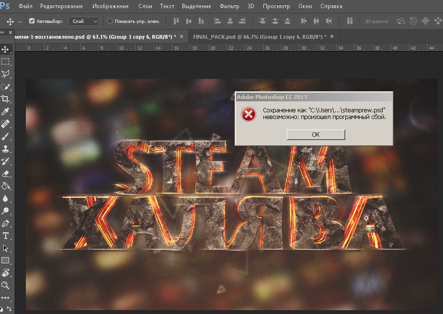Open the Слои menu
Image resolution: width=443 pixels, height=314 pixels.
point(145,6)
